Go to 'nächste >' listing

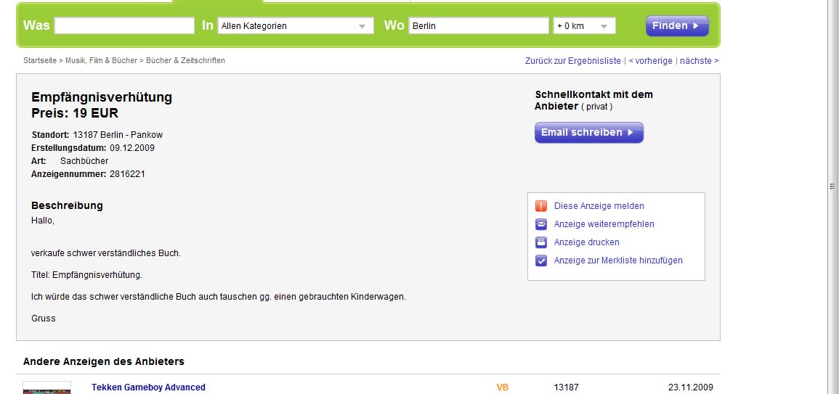699,61
